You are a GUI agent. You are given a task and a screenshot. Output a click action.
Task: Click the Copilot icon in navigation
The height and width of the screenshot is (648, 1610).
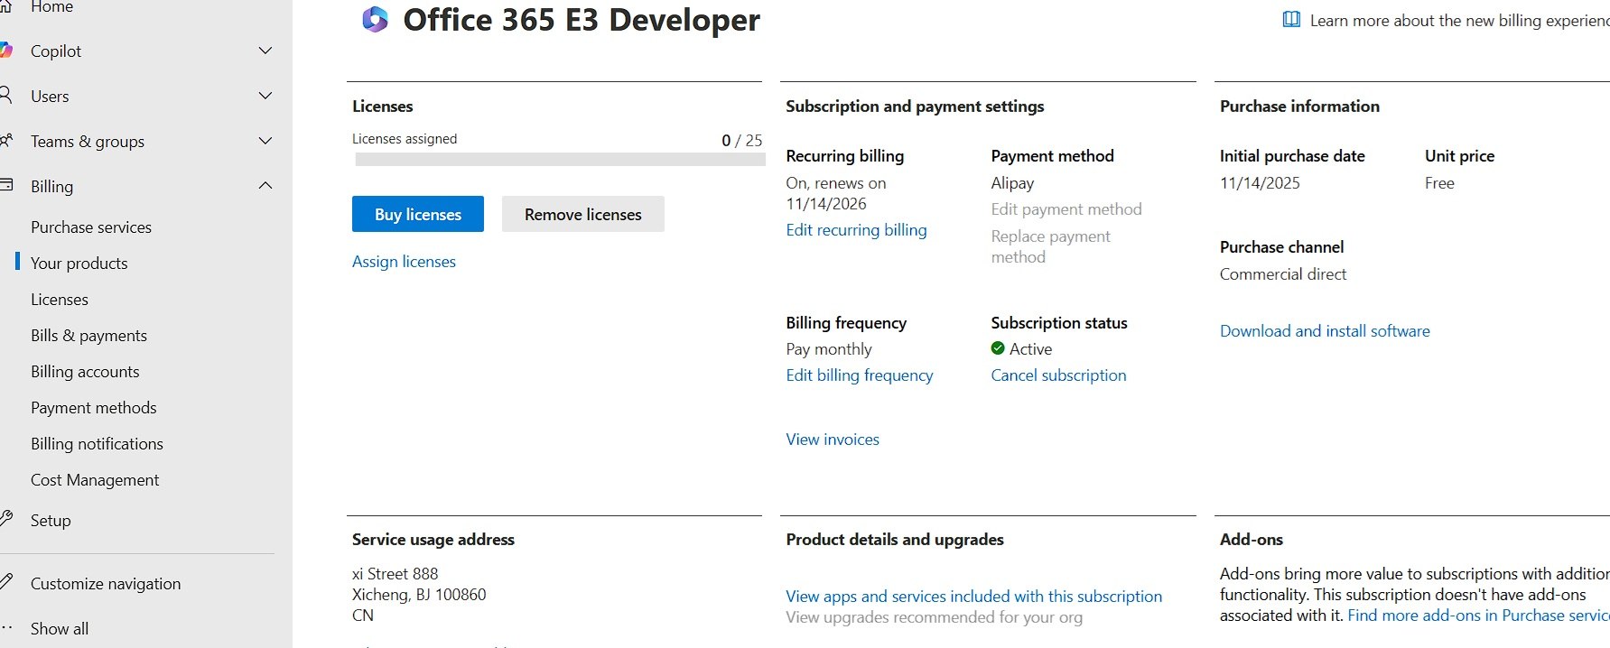pos(6,51)
